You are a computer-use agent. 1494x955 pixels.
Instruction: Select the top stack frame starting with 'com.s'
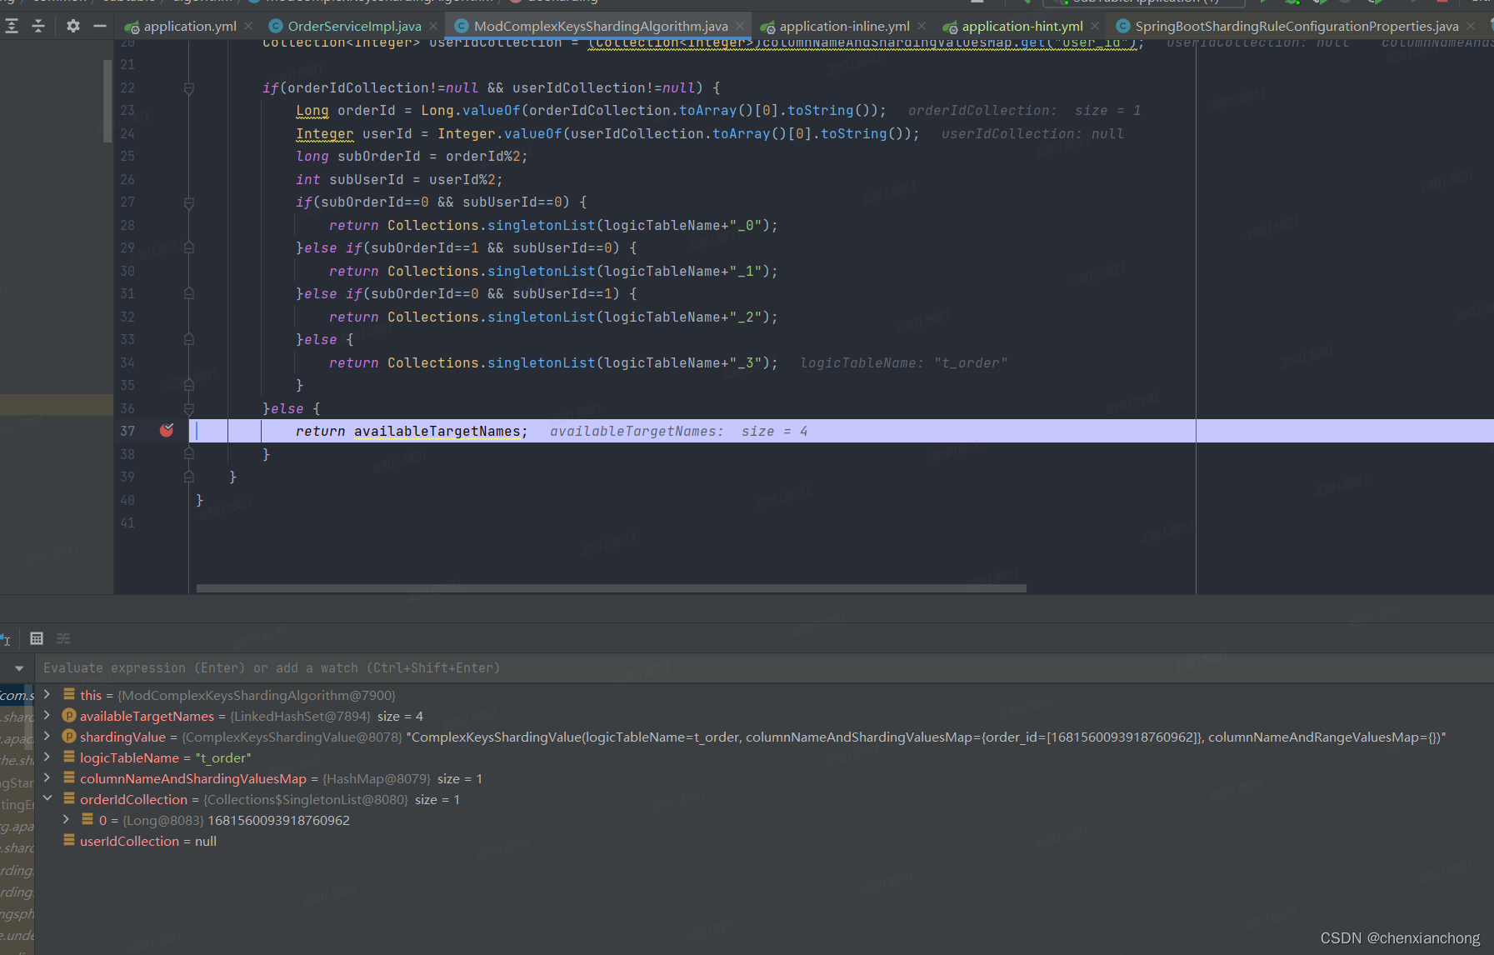point(17,695)
